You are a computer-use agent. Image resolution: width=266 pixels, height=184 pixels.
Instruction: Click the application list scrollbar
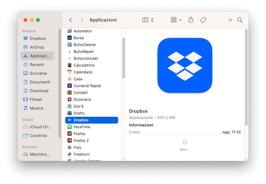tap(123, 58)
